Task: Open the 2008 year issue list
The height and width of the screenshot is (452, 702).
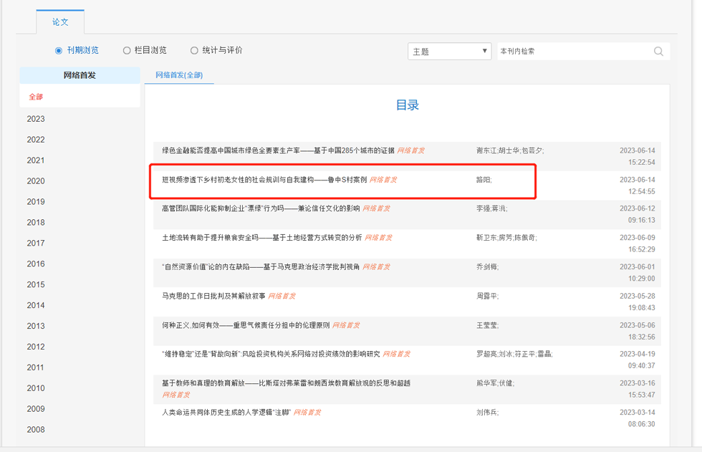Action: point(36,430)
